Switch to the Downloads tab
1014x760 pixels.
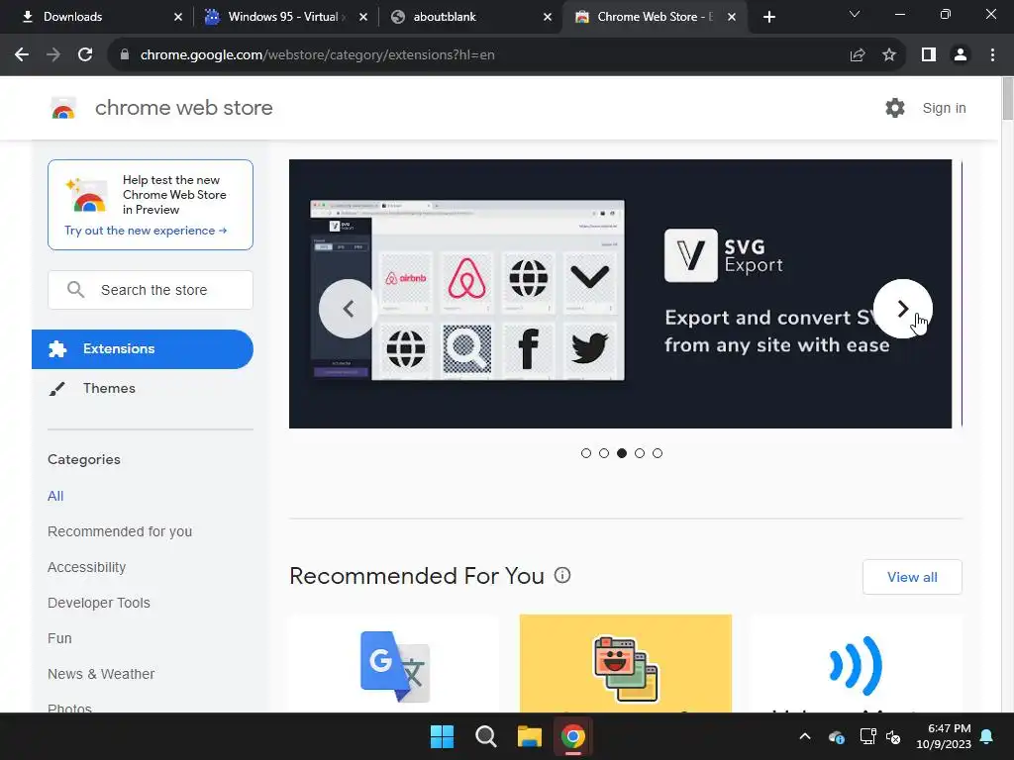tap(96, 17)
